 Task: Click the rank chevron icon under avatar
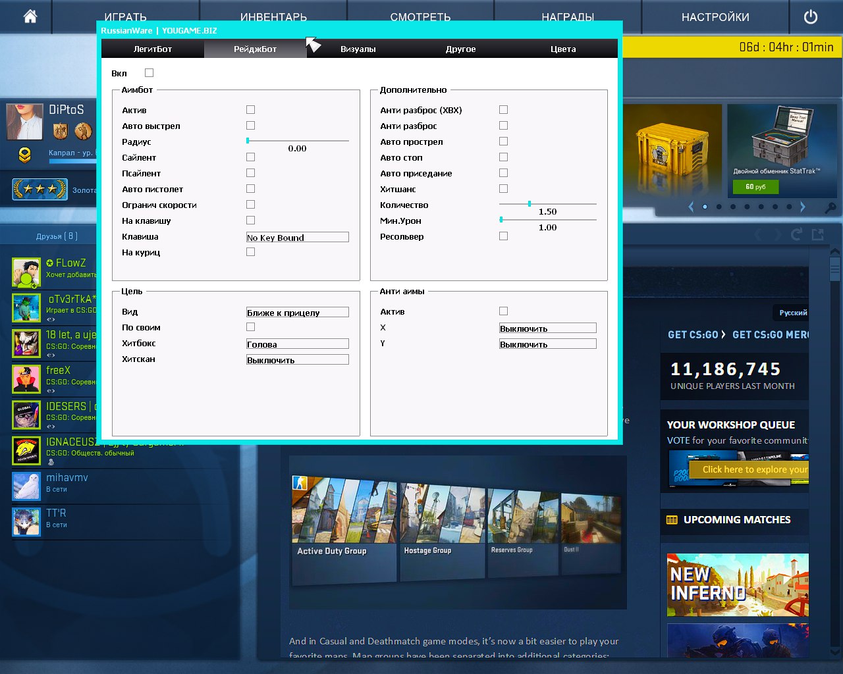point(24,155)
